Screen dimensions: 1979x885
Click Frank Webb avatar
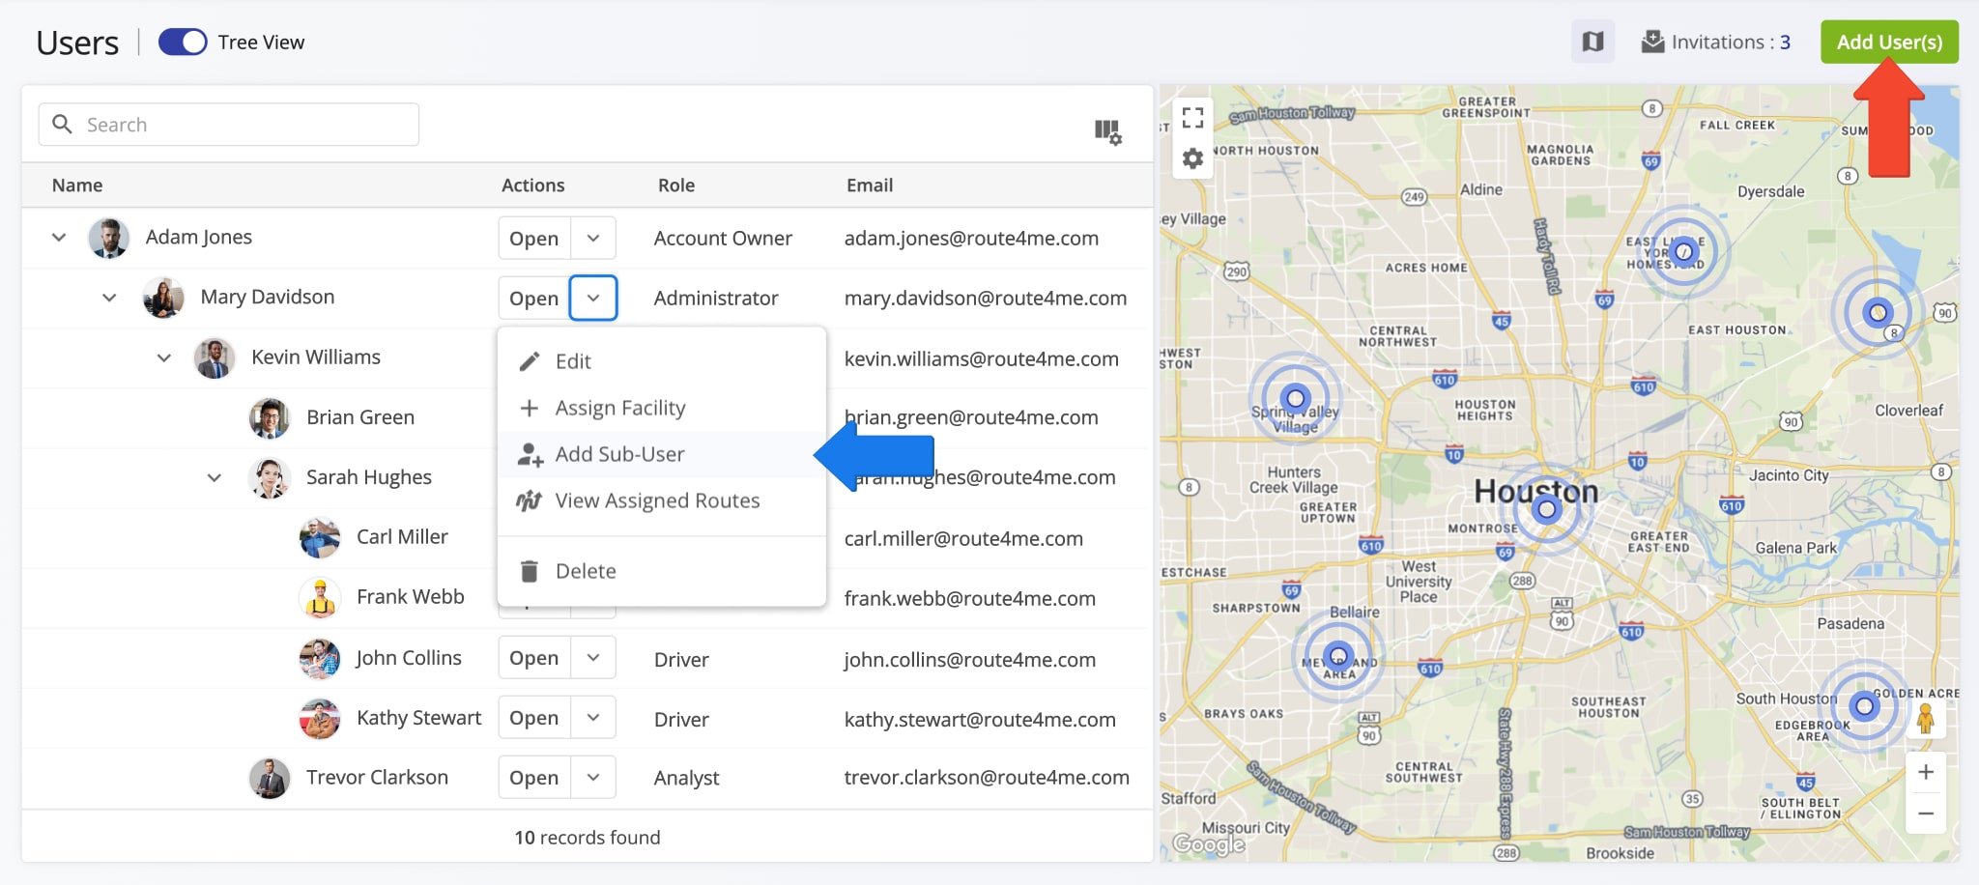(x=320, y=597)
